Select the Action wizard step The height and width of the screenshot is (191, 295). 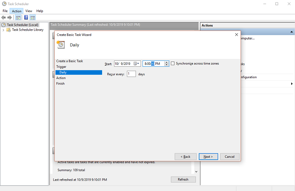tap(61, 78)
